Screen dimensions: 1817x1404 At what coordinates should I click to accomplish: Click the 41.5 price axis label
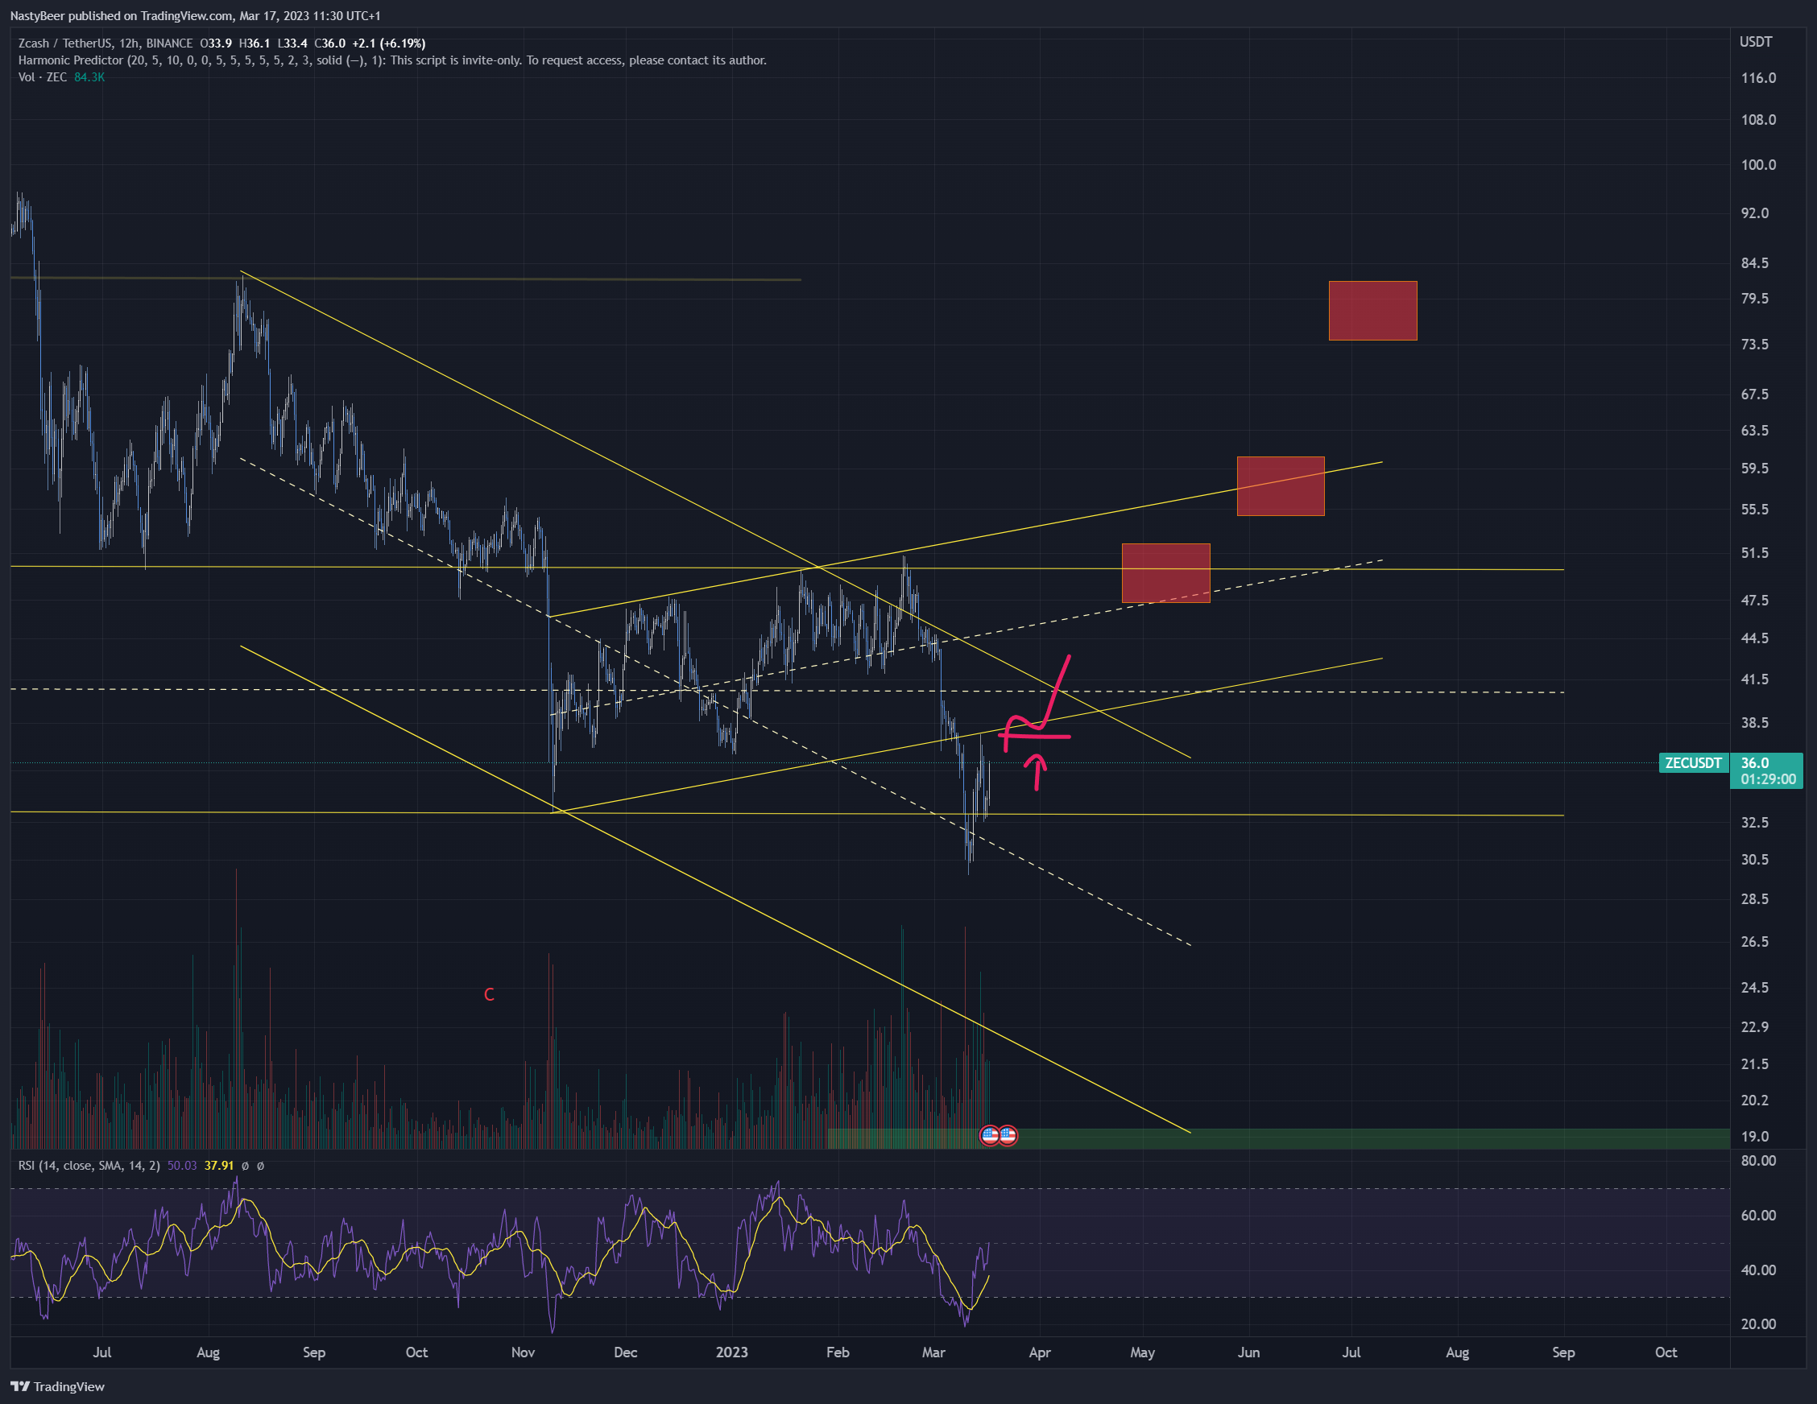coord(1755,679)
